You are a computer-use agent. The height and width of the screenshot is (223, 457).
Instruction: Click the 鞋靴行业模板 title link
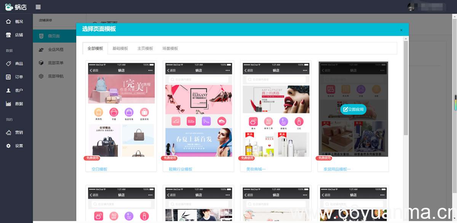tap(181, 169)
